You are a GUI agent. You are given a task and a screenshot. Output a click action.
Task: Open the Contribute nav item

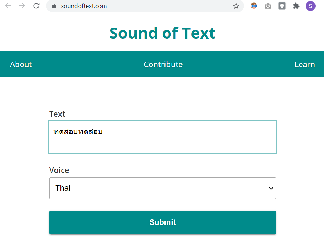point(163,64)
